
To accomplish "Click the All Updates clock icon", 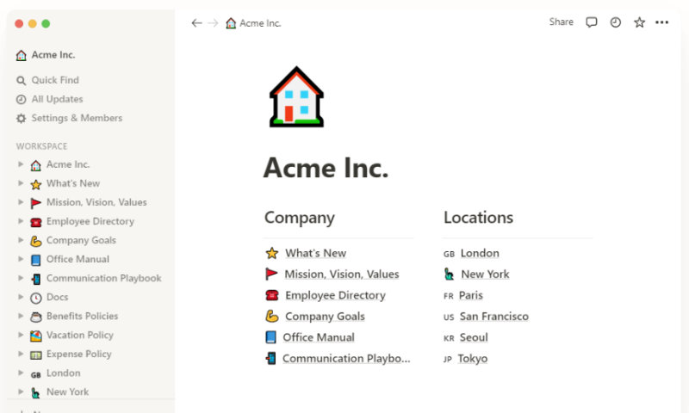I will point(21,100).
